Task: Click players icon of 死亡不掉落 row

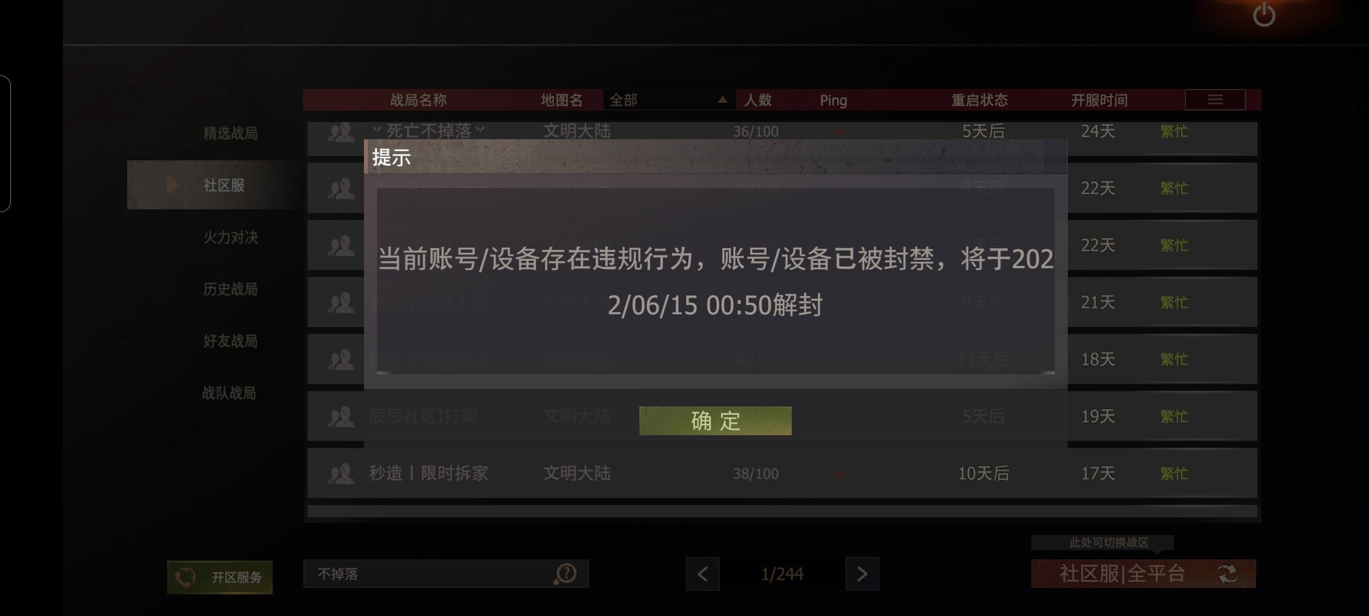Action: 341,132
